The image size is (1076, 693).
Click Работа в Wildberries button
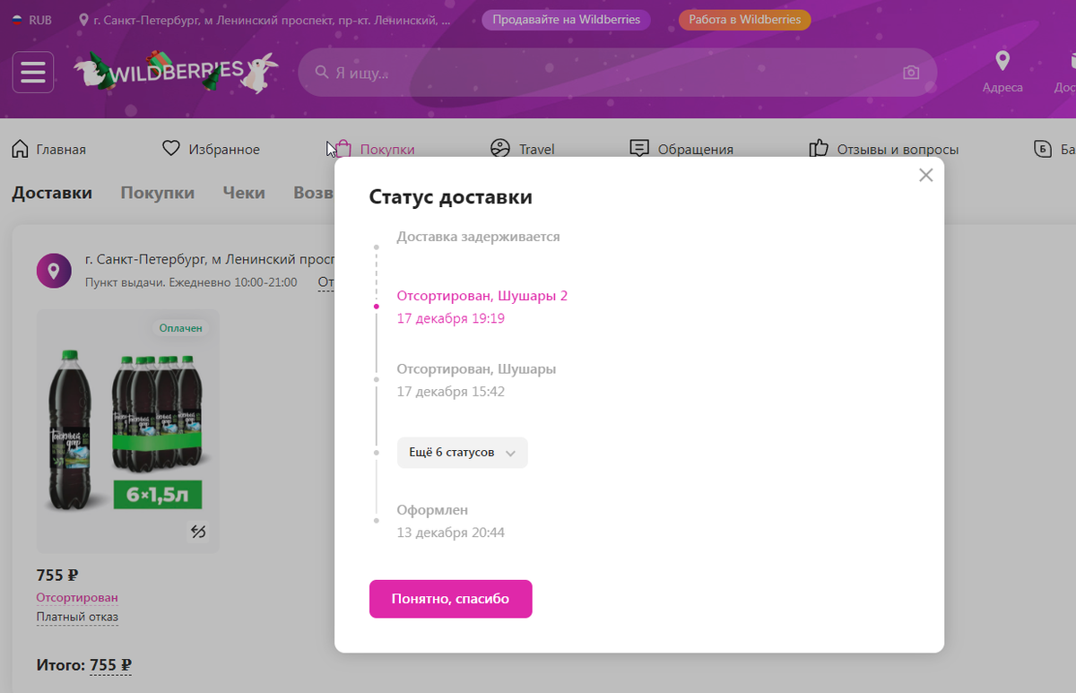coord(745,20)
